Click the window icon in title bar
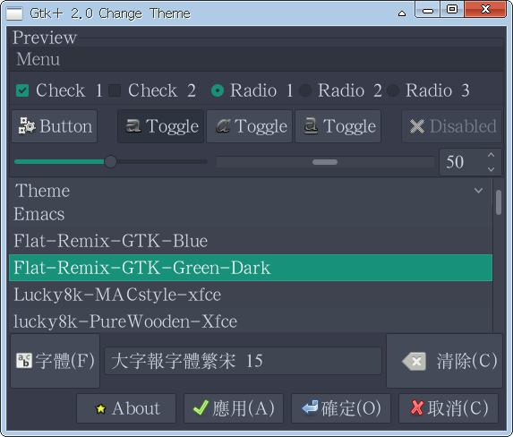 14,13
